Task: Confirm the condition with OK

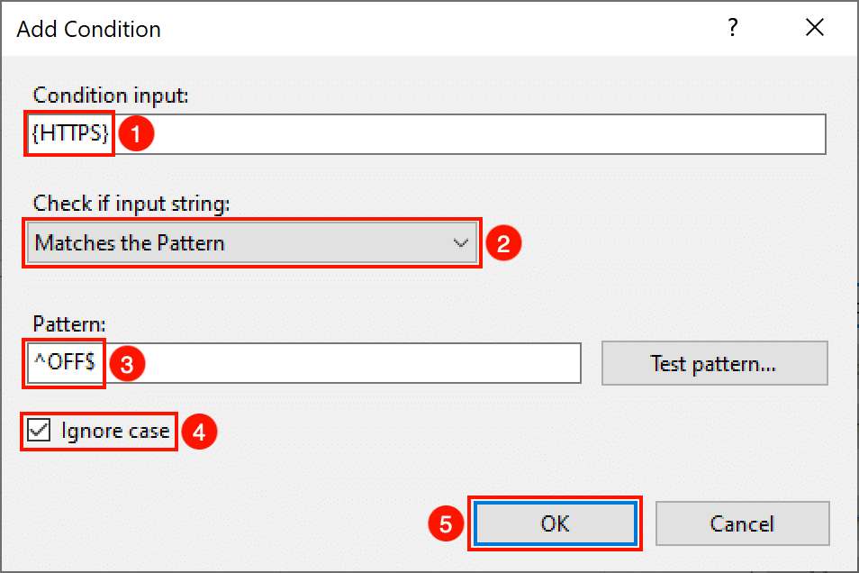Action: pos(555,523)
